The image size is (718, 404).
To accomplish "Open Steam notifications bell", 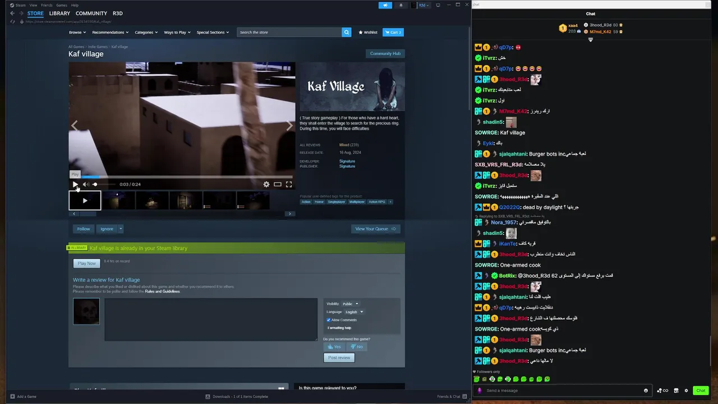I will 401,5.
